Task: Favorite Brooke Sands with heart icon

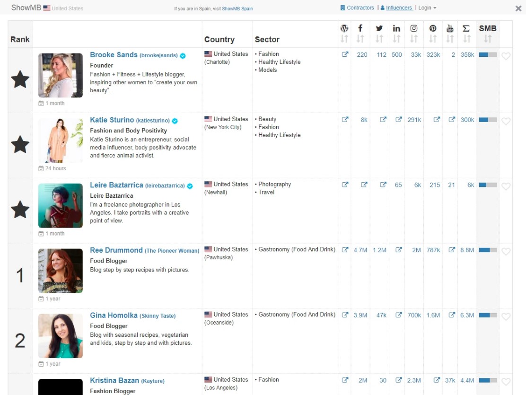Action: coord(506,56)
